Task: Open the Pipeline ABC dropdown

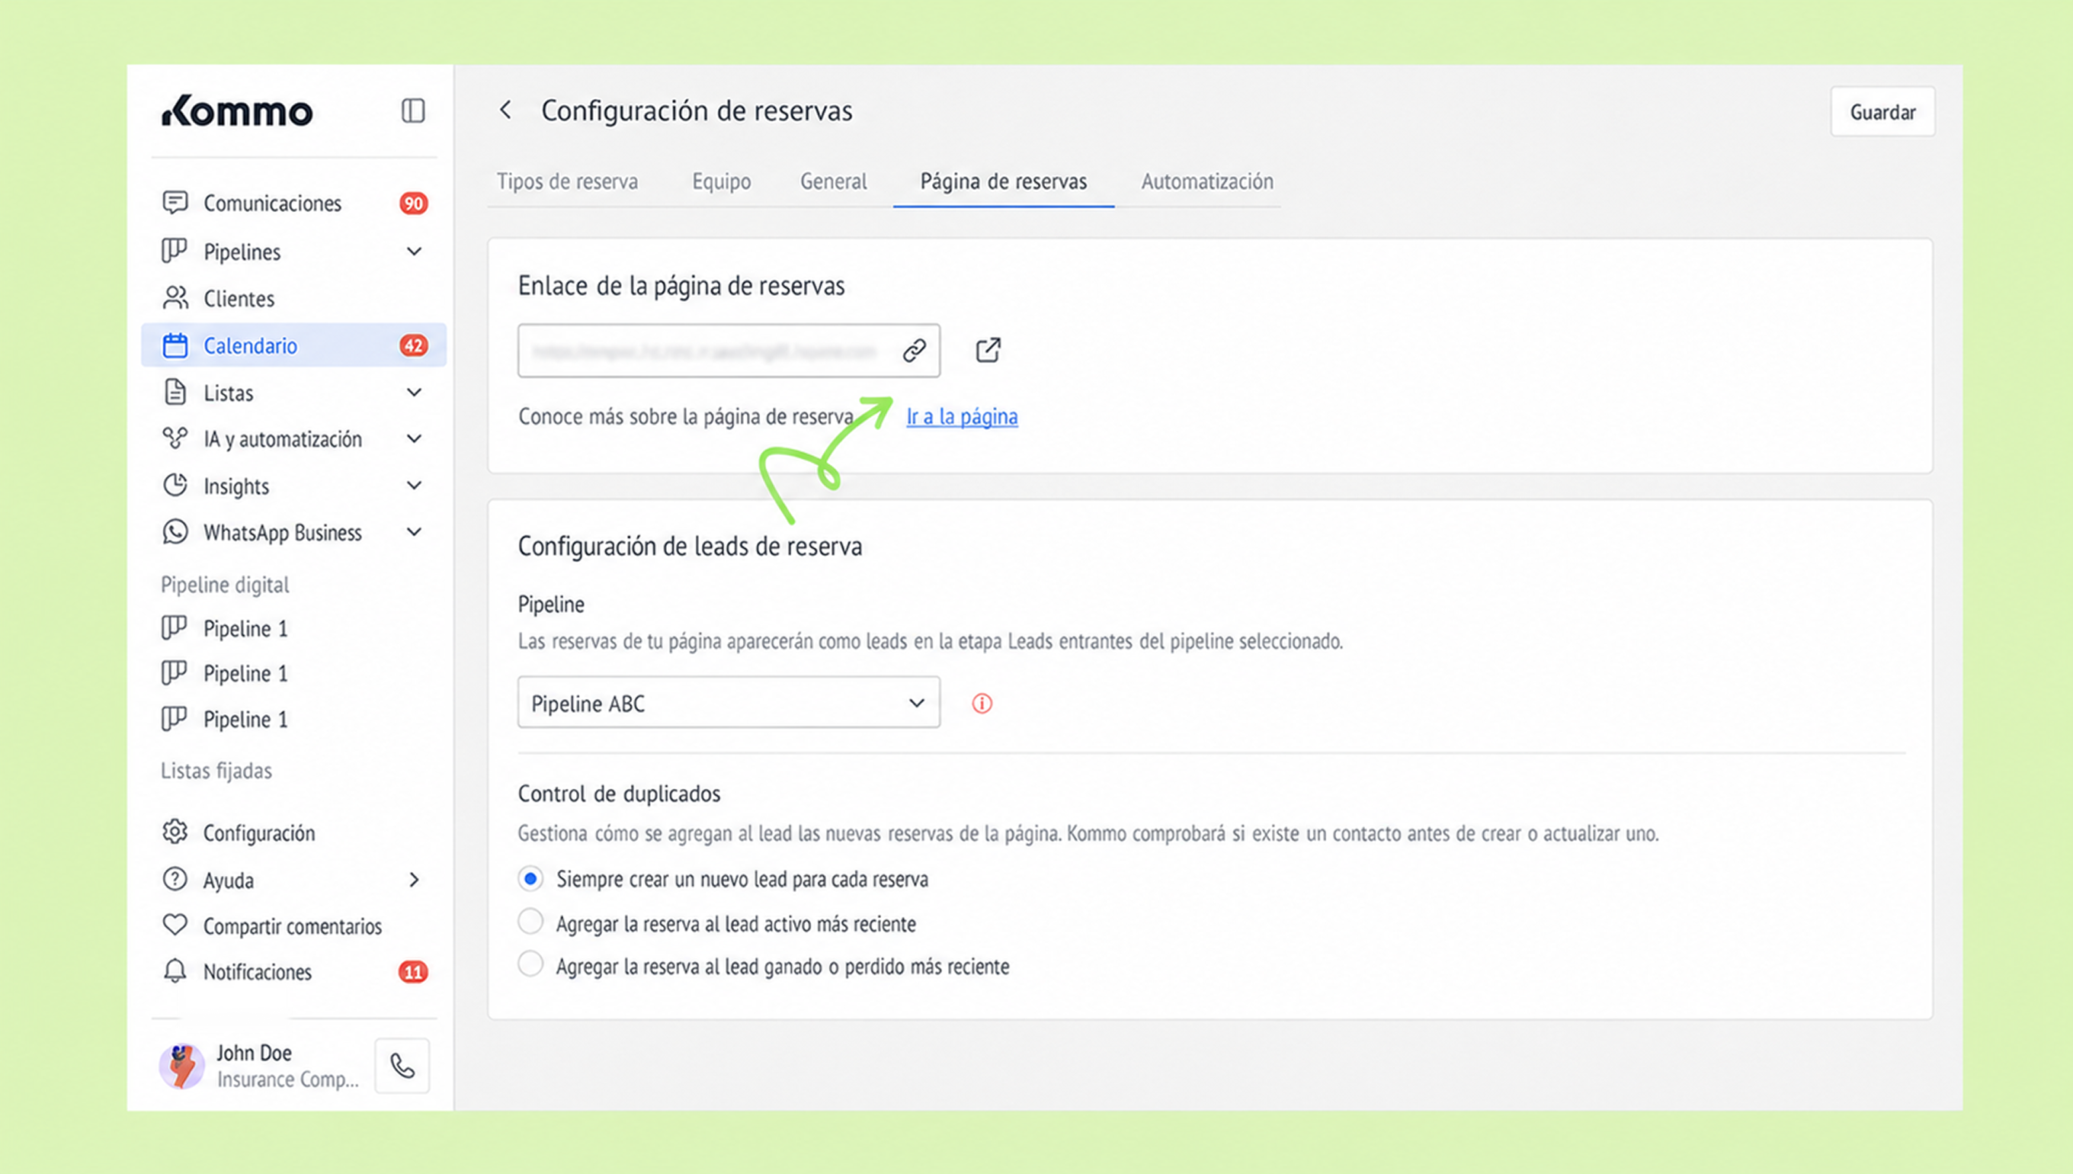Action: (729, 702)
